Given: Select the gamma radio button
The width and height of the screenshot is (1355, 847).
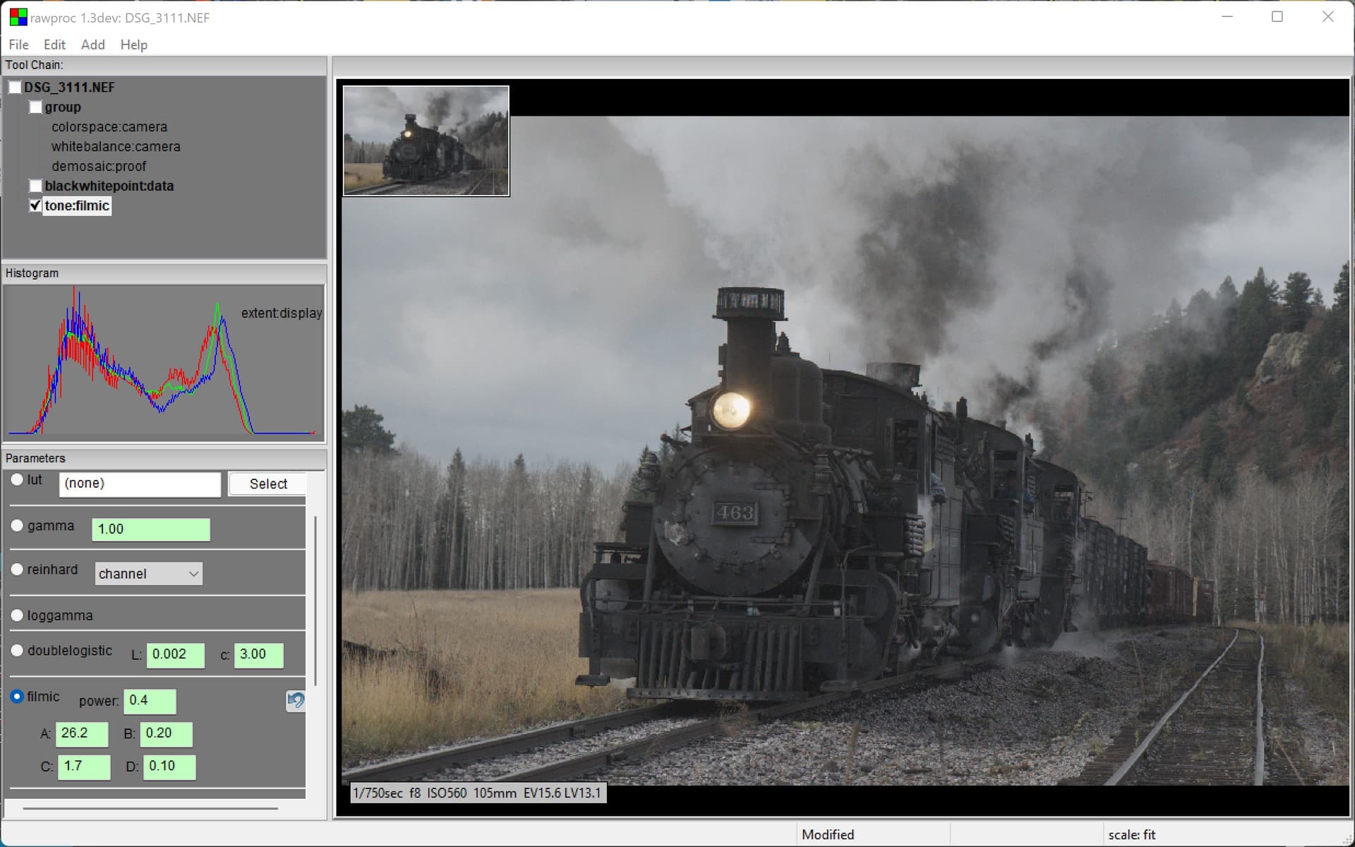Looking at the screenshot, I should click(18, 526).
